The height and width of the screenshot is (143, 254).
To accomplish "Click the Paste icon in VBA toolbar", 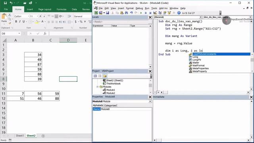I will (x=122, y=13).
